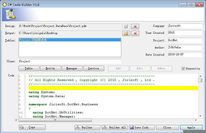This screenshot has height=133, width=206.
Task: Click the Table button
Action: [x=29, y=68]
